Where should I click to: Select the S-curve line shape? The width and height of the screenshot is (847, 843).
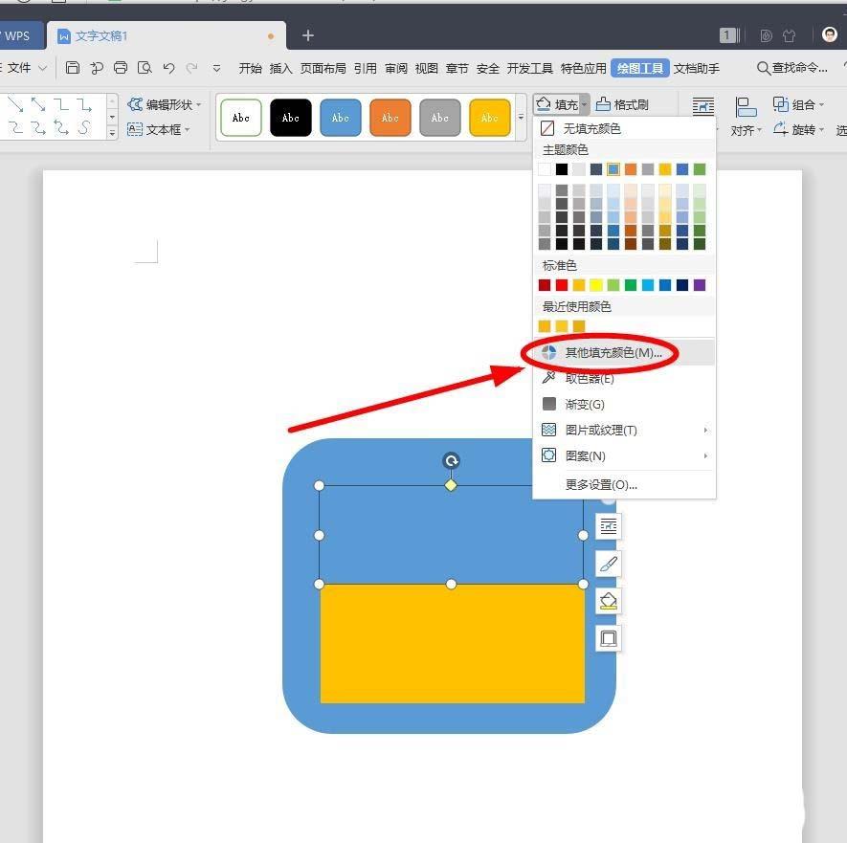83,127
